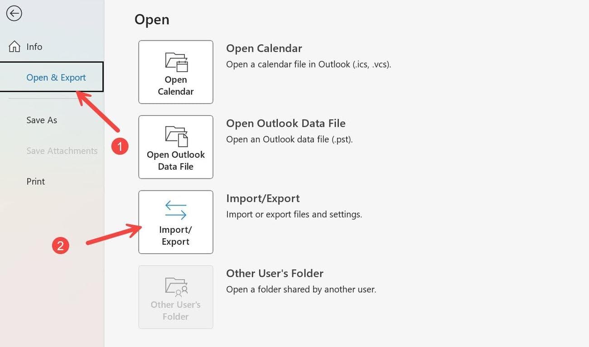The width and height of the screenshot is (589, 347).
Task: Click the 'Open' page title
Action: 152,19
